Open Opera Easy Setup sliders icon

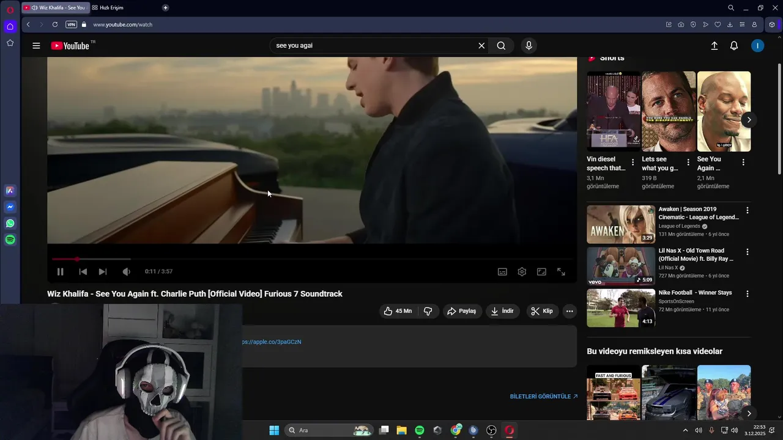click(742, 24)
